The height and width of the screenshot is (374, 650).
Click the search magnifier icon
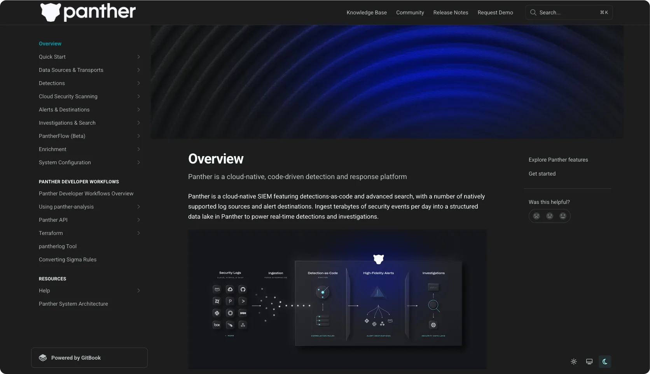click(533, 12)
